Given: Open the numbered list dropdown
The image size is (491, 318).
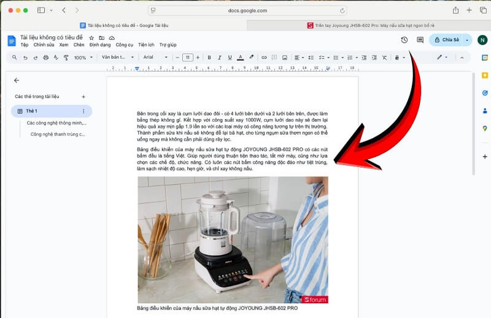Looking at the screenshot, I should pos(352,58).
